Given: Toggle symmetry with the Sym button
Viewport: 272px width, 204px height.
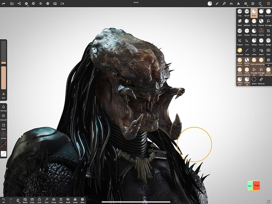Looking at the screenshot, I should click(4, 95).
